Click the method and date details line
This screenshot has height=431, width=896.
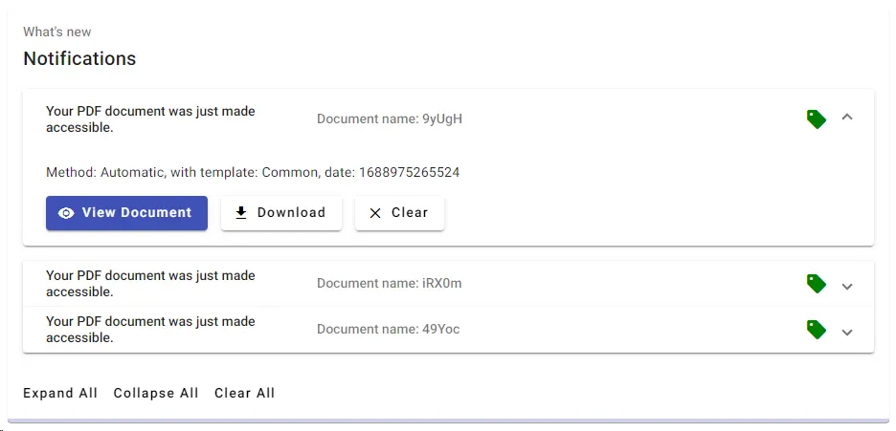[253, 172]
